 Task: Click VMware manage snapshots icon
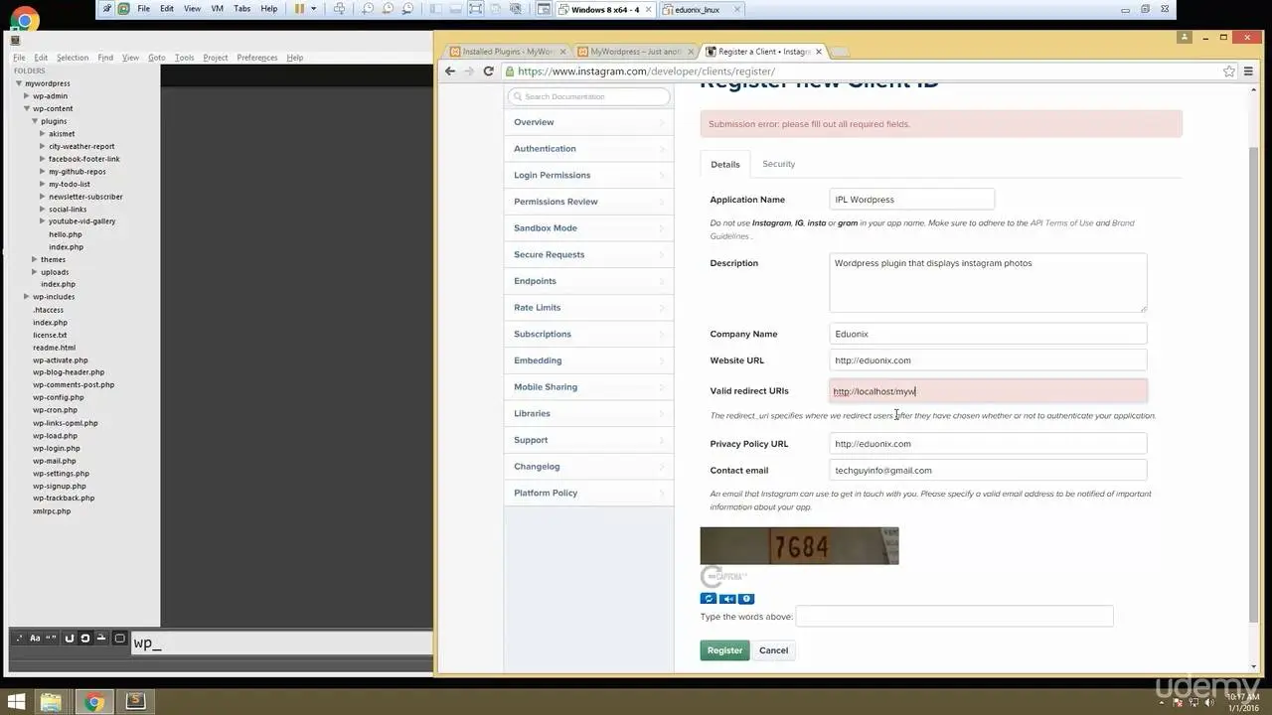coord(407,9)
